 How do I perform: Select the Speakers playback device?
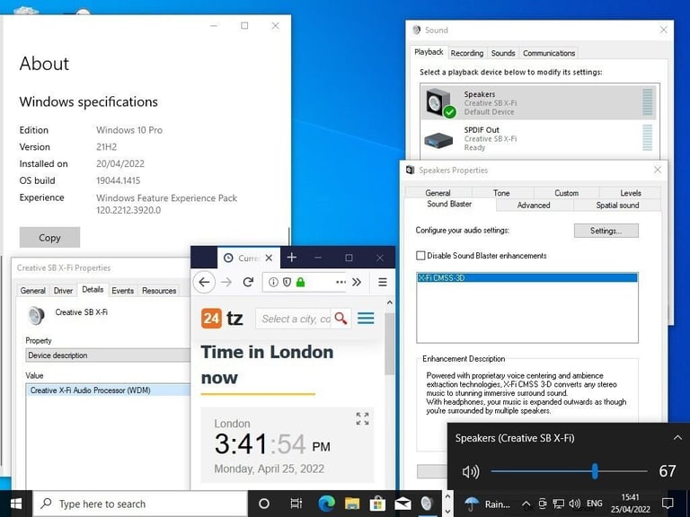pos(538,102)
